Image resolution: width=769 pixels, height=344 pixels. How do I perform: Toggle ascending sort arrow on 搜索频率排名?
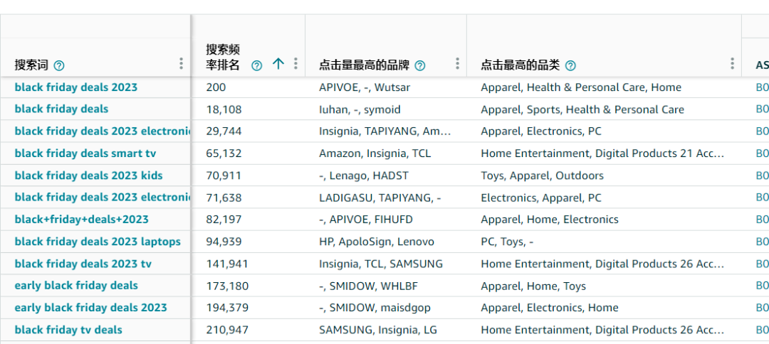pyautogui.click(x=278, y=64)
